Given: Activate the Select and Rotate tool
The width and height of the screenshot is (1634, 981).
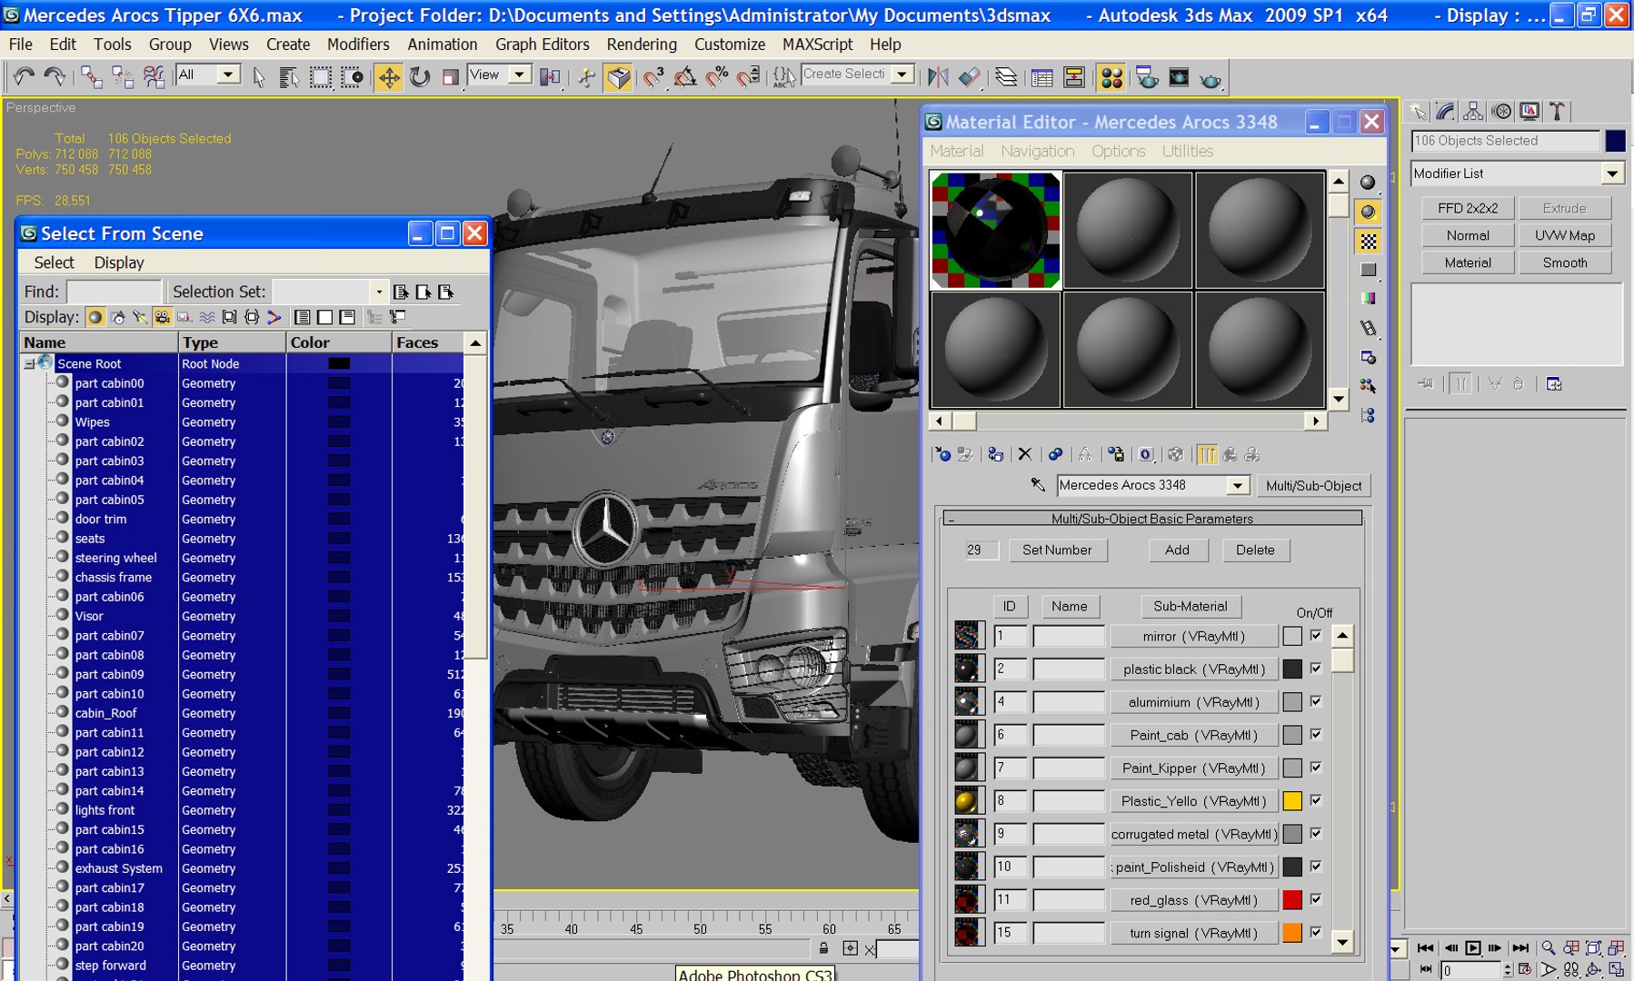Looking at the screenshot, I should pyautogui.click(x=419, y=77).
